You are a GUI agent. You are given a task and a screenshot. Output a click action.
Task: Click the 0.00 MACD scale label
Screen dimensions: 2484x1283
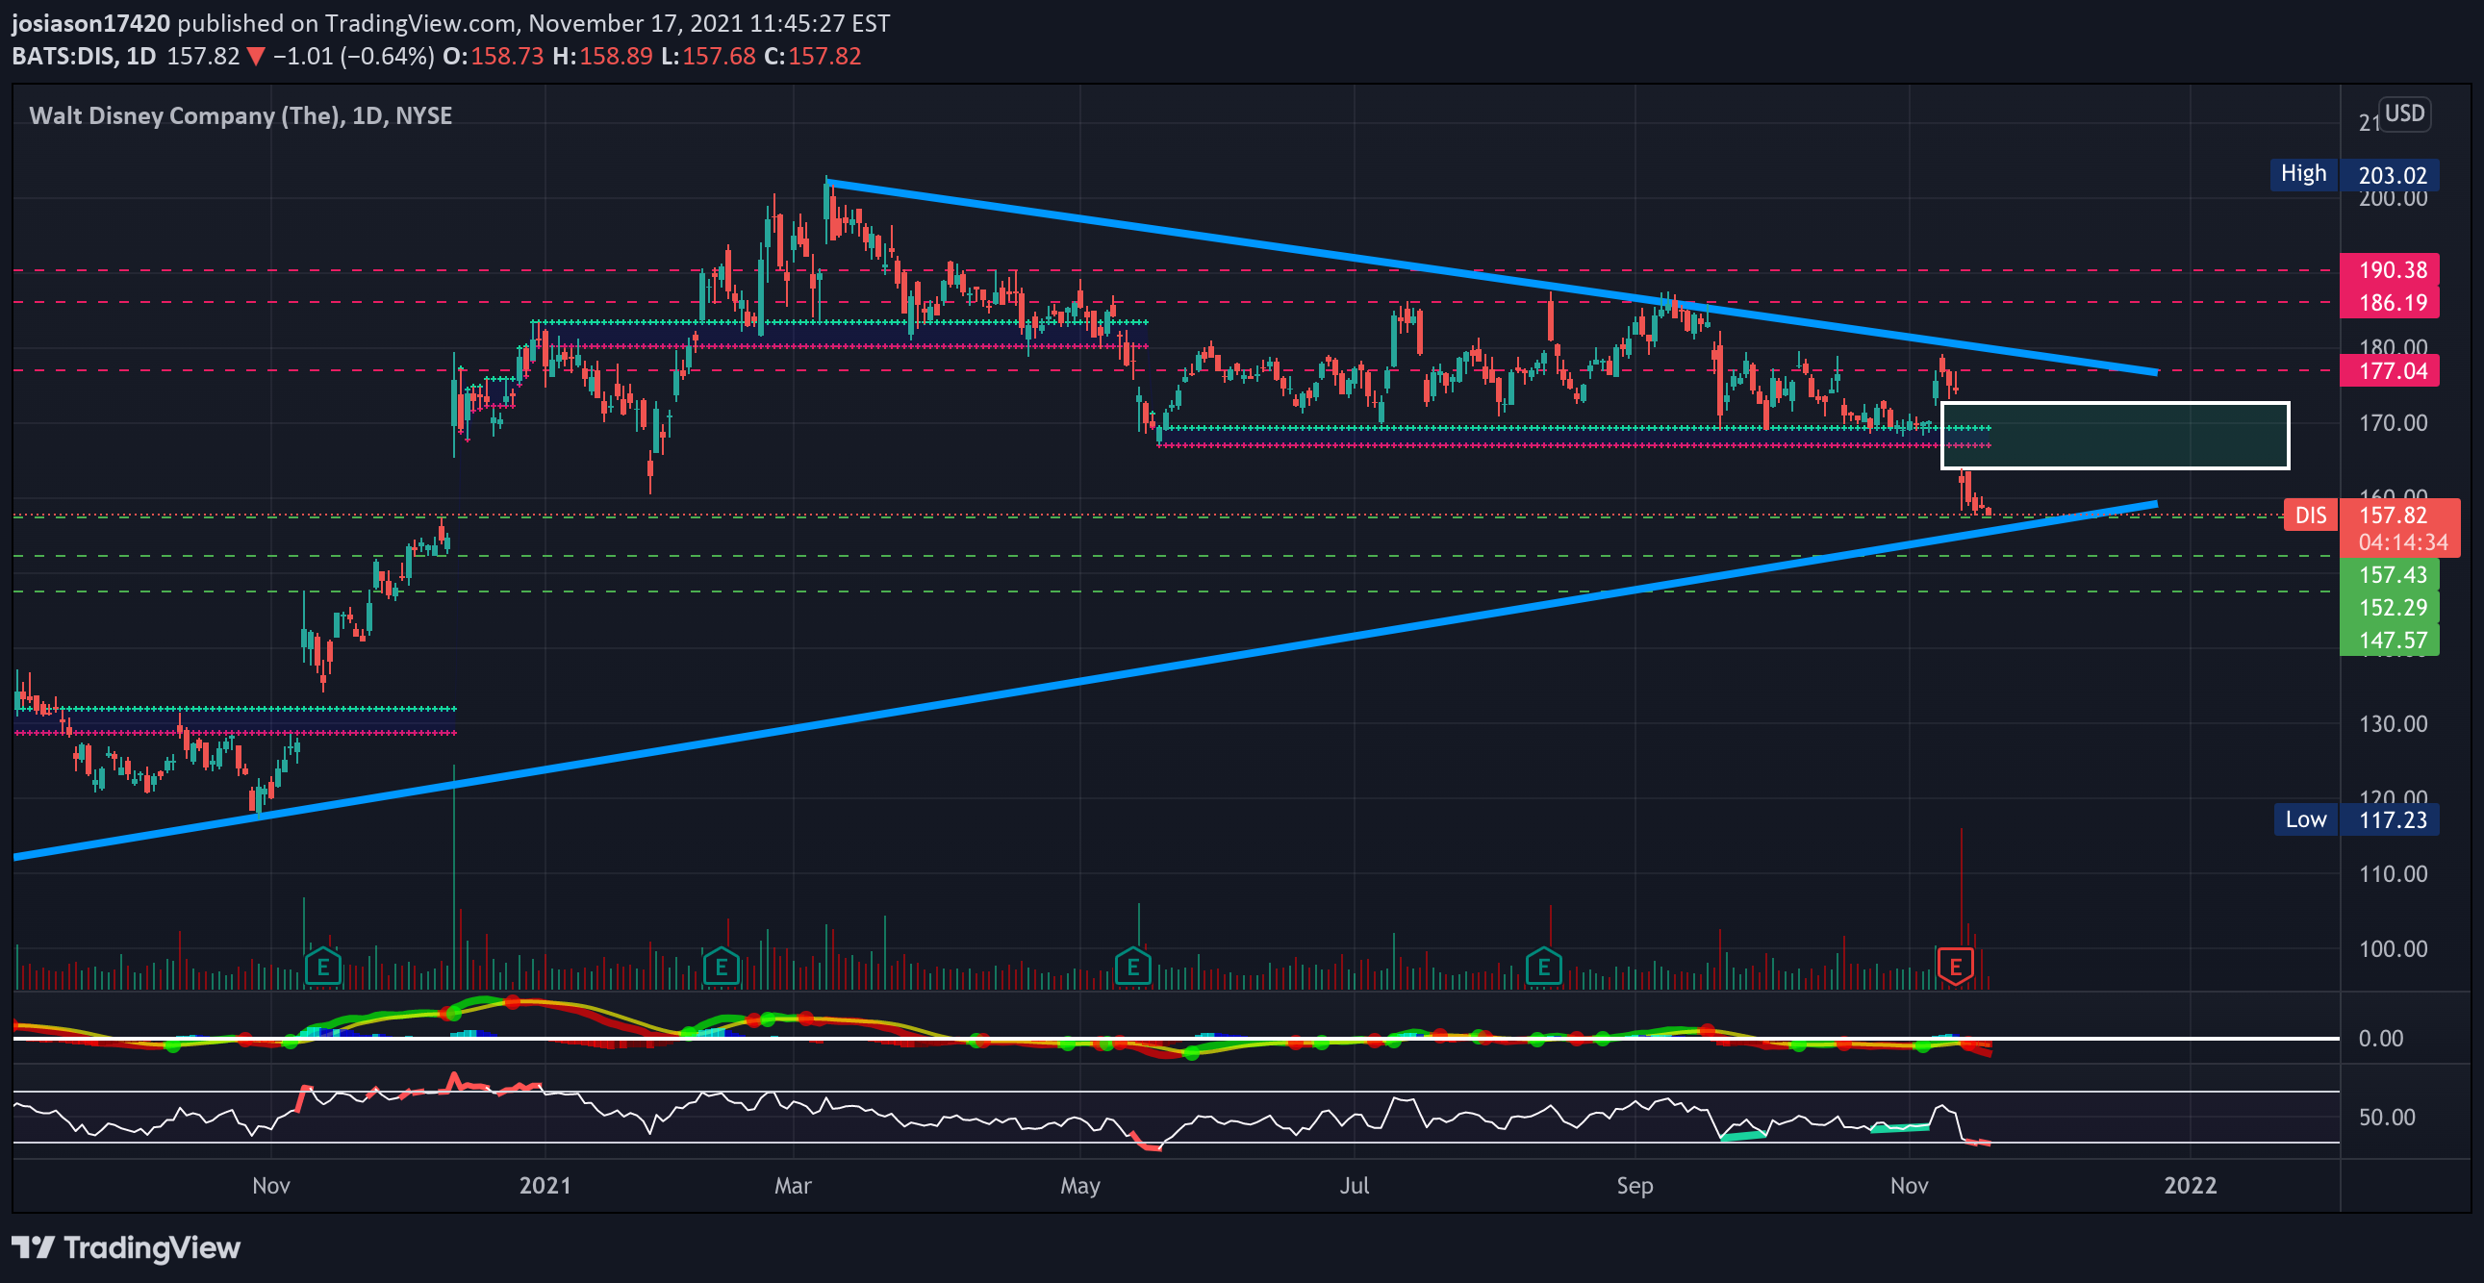tap(2381, 1038)
